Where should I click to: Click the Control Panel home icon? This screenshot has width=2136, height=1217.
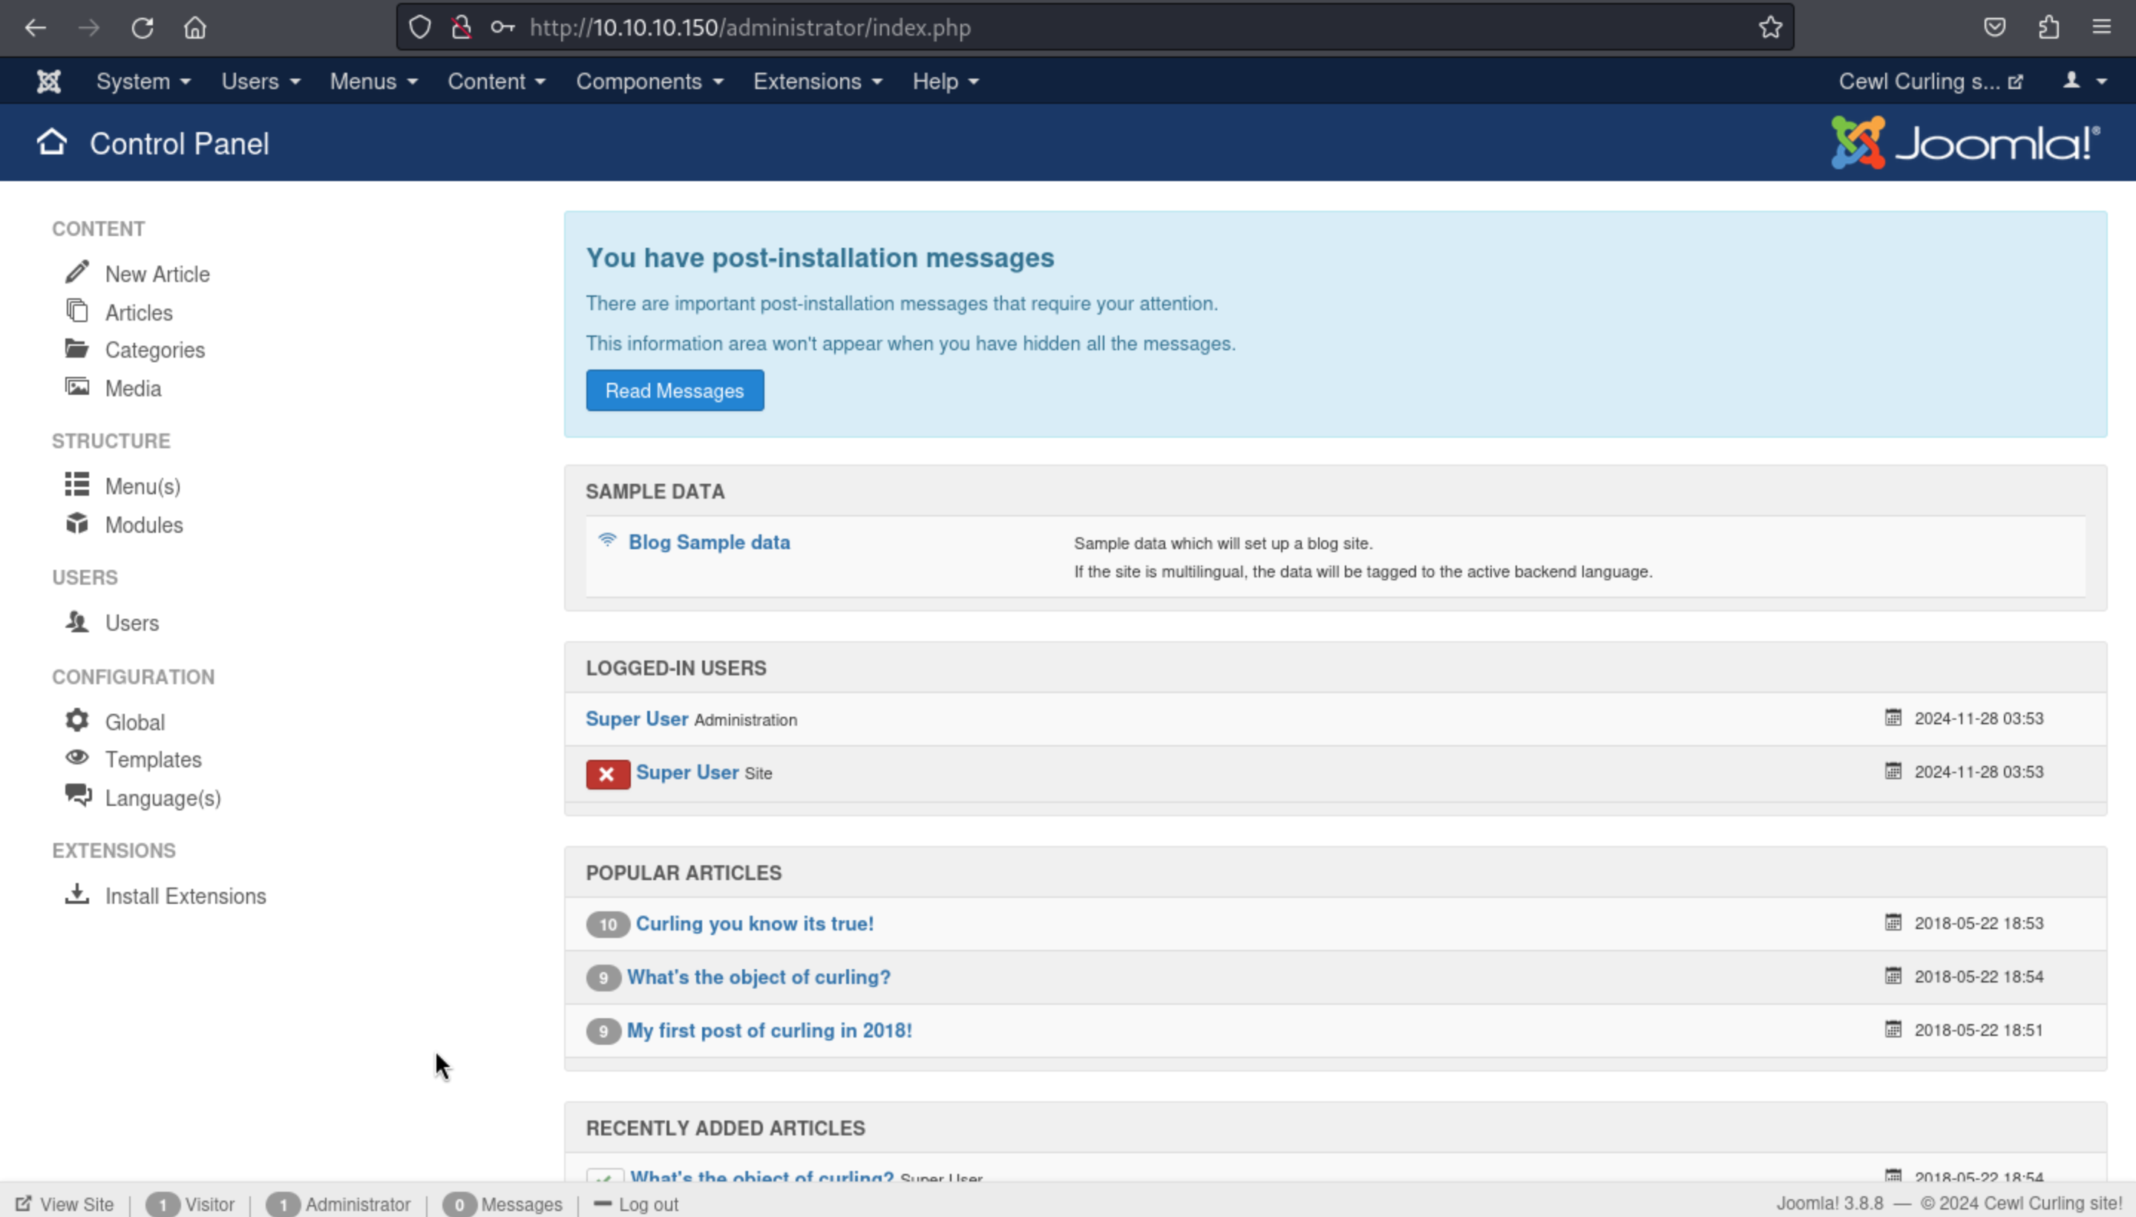(51, 143)
